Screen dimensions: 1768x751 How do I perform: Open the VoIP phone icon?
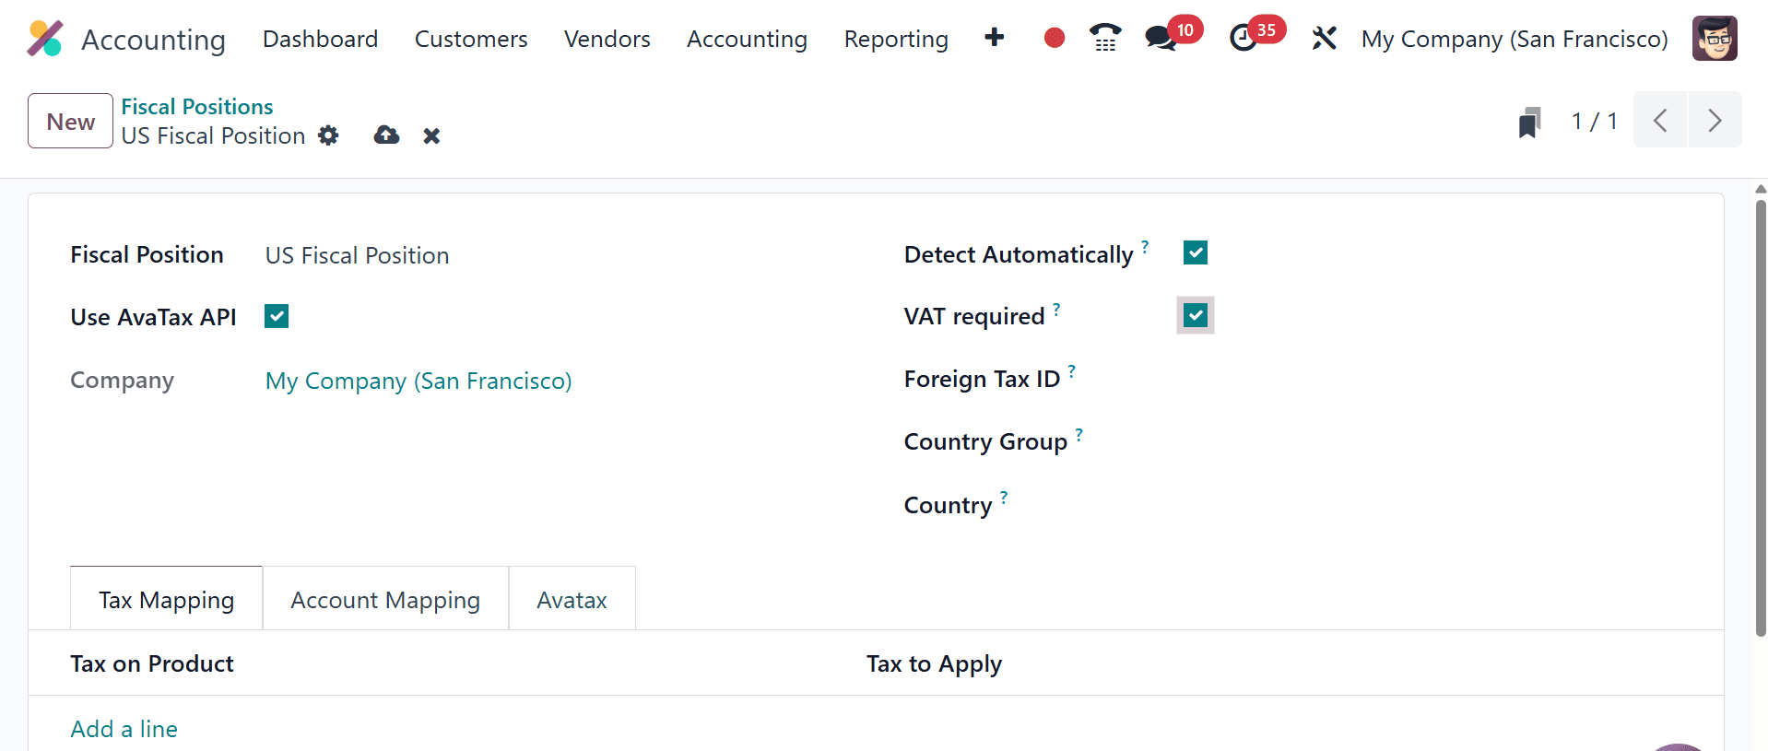[x=1105, y=38]
